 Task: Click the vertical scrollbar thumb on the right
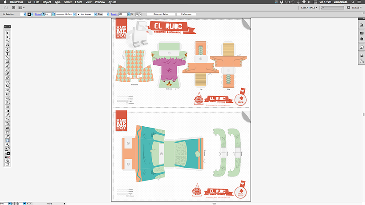point(363,114)
